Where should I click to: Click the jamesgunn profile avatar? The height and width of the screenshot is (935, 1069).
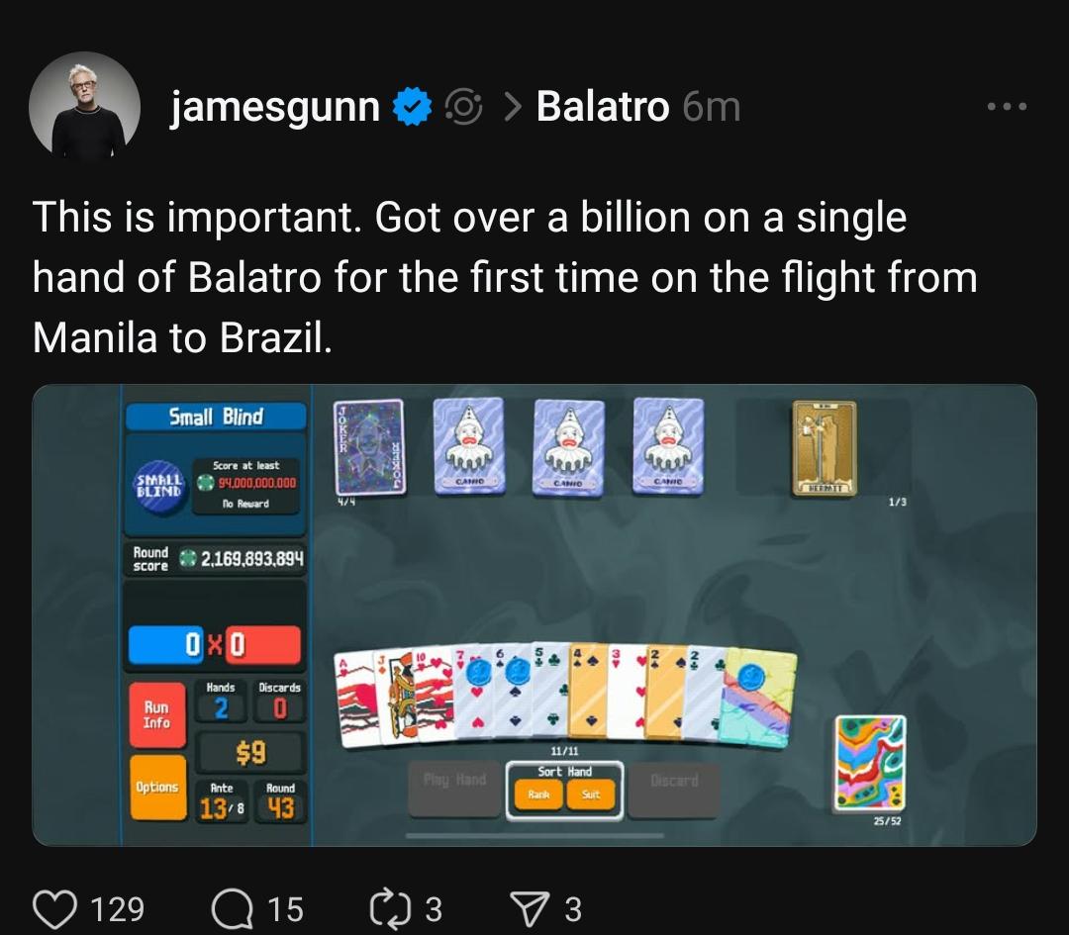(84, 107)
